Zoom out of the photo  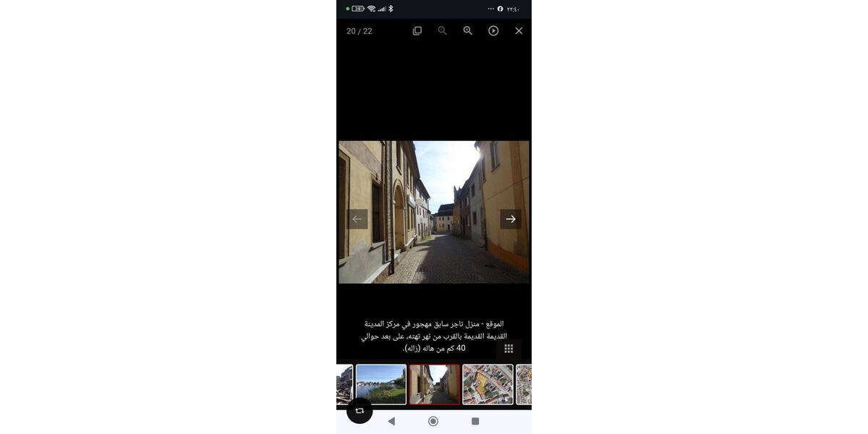pos(443,31)
